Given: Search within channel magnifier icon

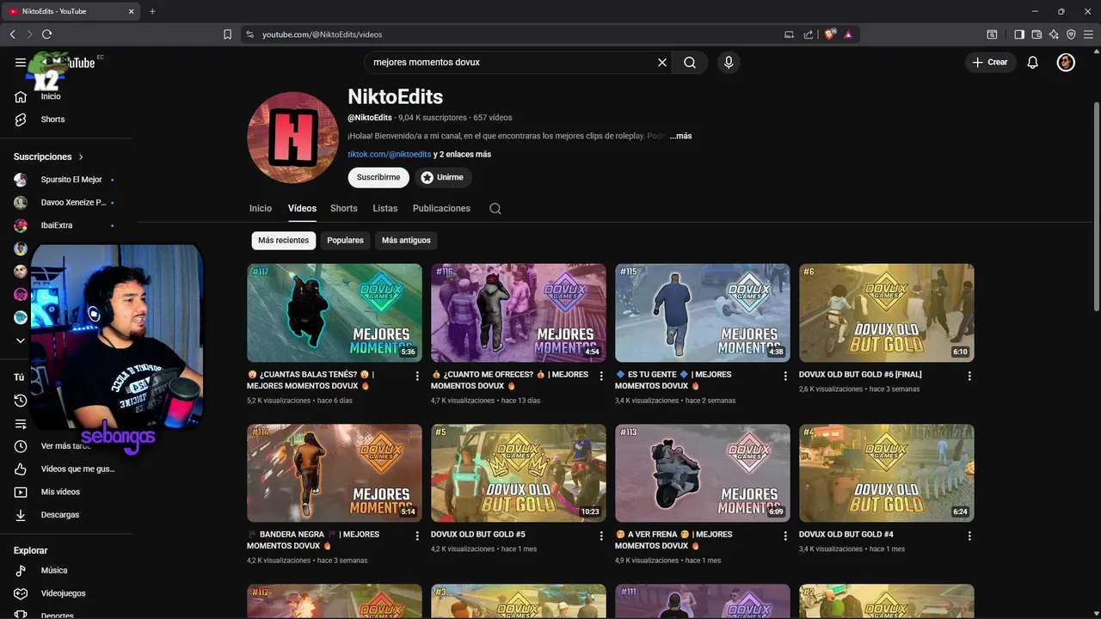Looking at the screenshot, I should point(495,209).
